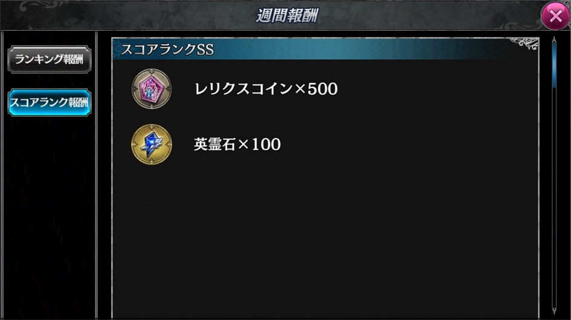
Task: Tap the pink レリクスコイン coin icon
Action: [152, 89]
